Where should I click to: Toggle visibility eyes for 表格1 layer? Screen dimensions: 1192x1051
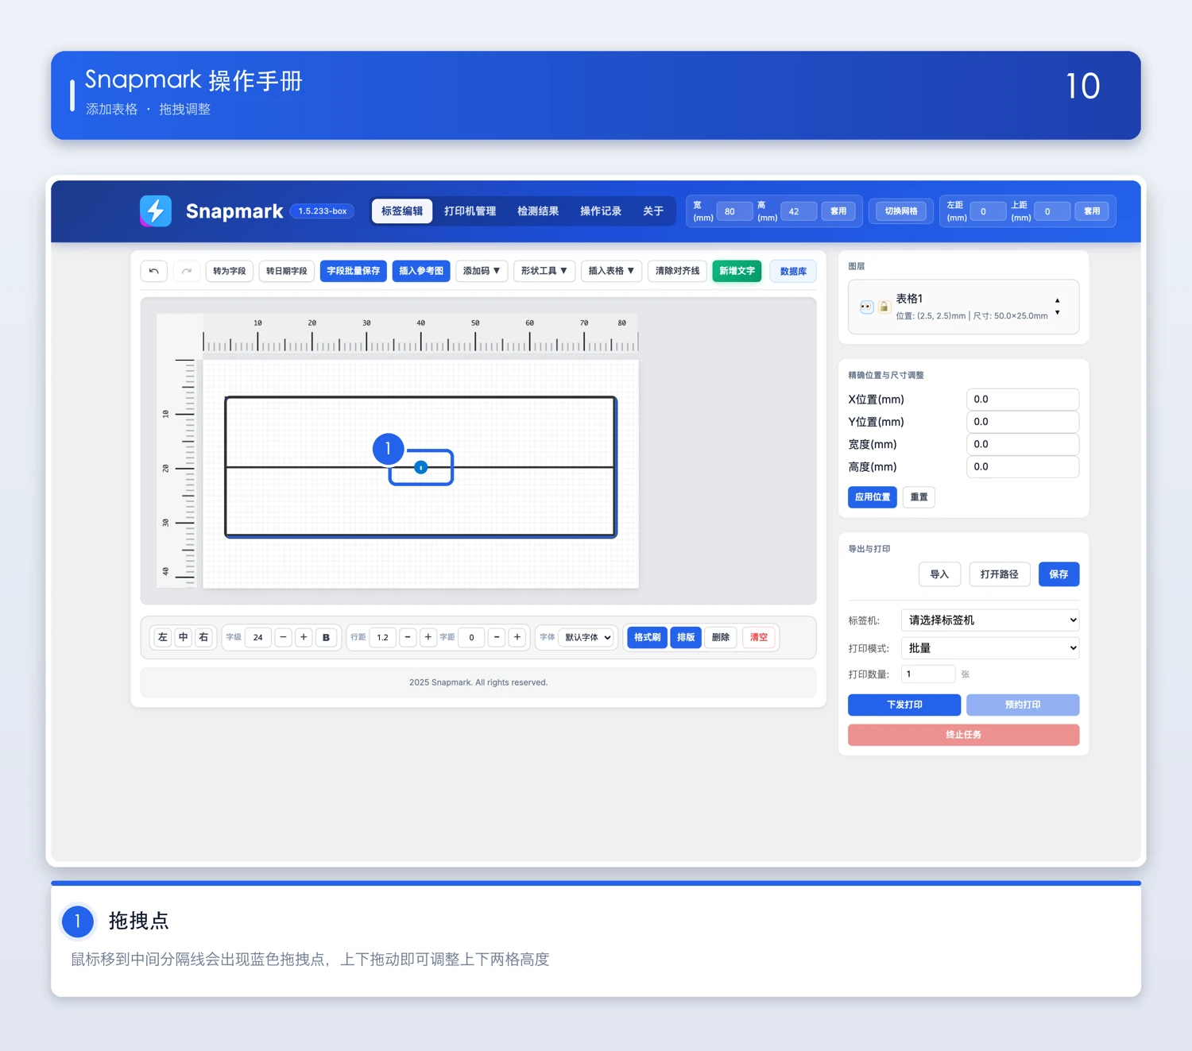(866, 307)
